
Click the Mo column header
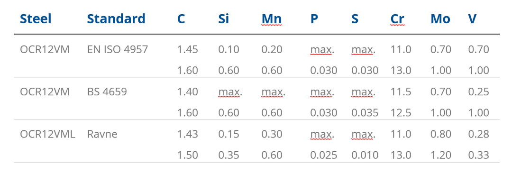tap(440, 19)
